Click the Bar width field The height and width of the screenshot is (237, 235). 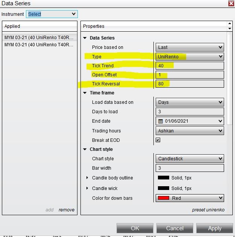(x=190, y=168)
